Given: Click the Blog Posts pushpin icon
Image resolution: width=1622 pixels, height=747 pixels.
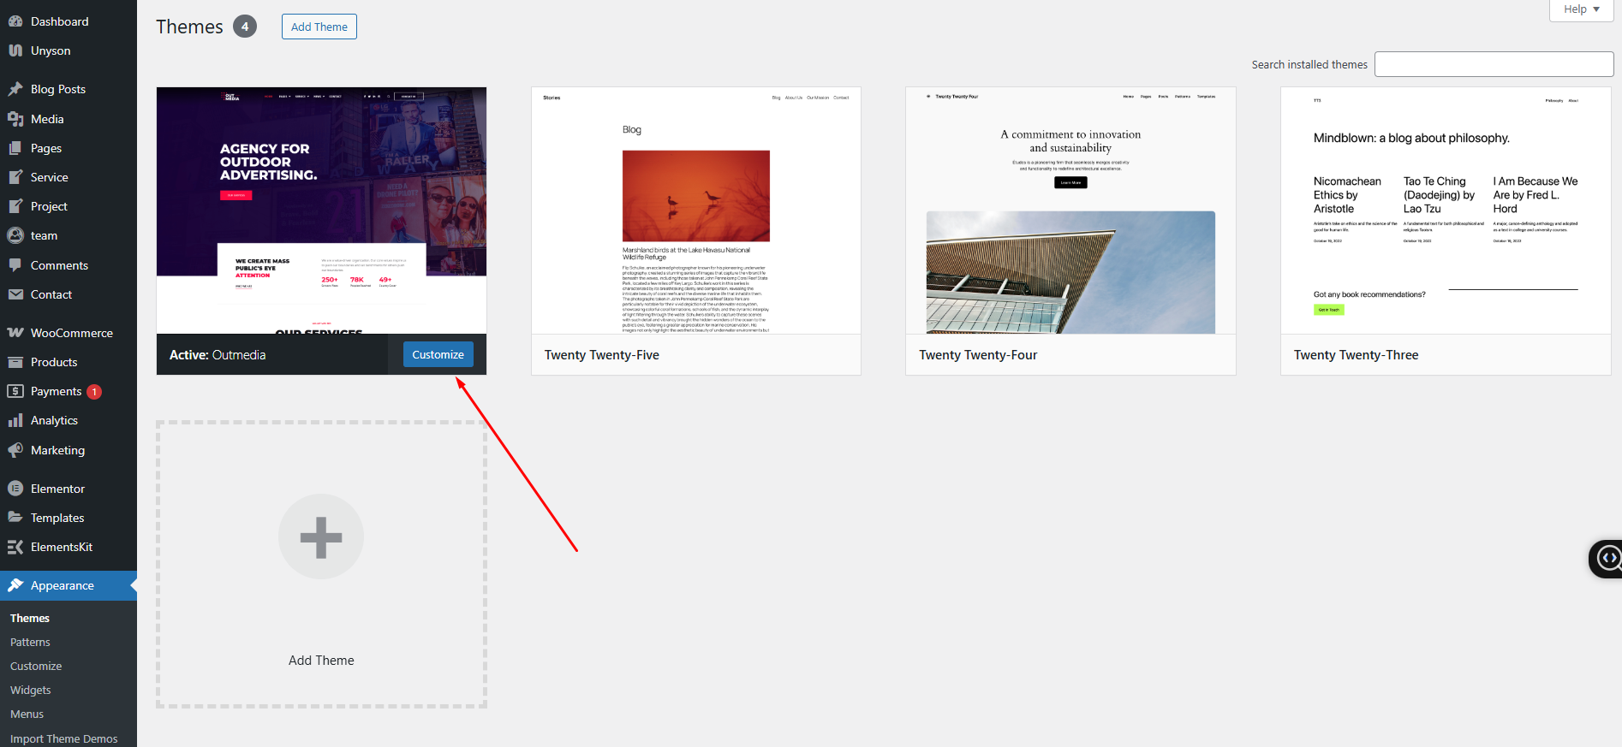Looking at the screenshot, I should [x=15, y=89].
